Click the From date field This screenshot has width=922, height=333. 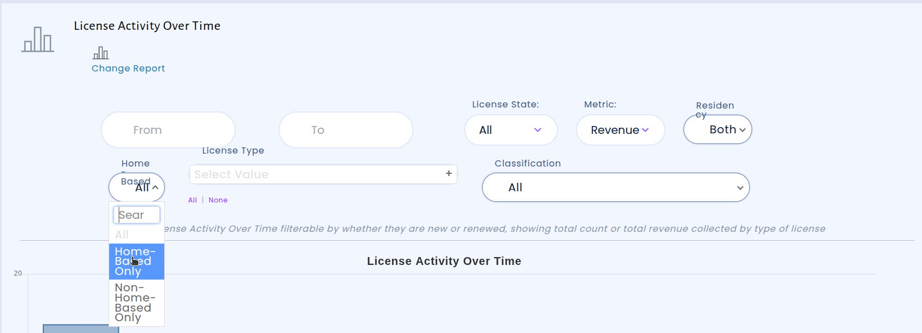(168, 130)
